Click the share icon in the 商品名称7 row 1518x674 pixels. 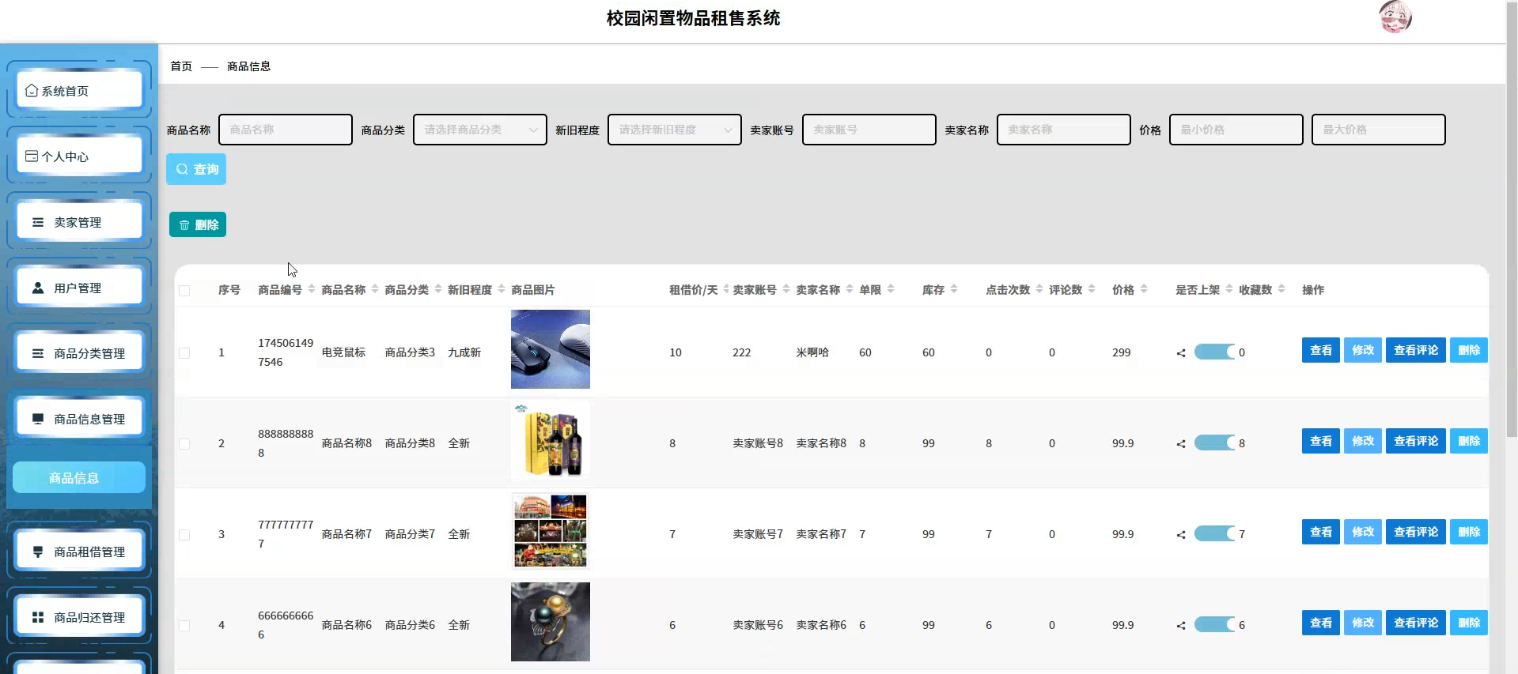(1181, 535)
